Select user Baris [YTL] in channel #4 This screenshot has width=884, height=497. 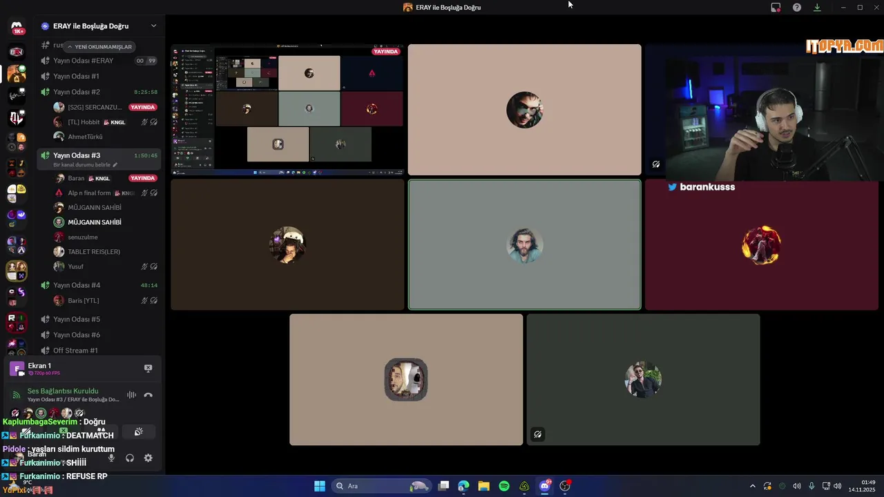[x=105, y=300]
